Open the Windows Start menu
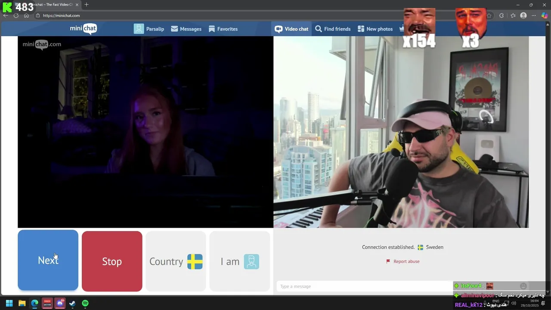The width and height of the screenshot is (551, 310). [x=9, y=303]
